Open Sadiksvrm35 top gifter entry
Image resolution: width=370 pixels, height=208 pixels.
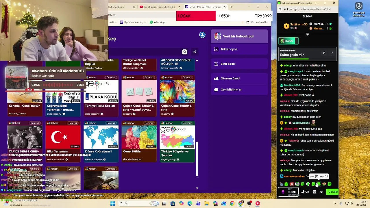coord(296,26)
